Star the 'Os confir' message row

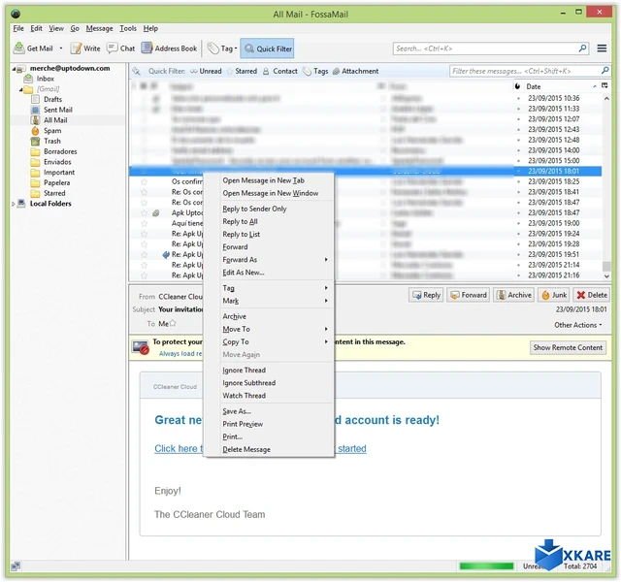click(145, 181)
